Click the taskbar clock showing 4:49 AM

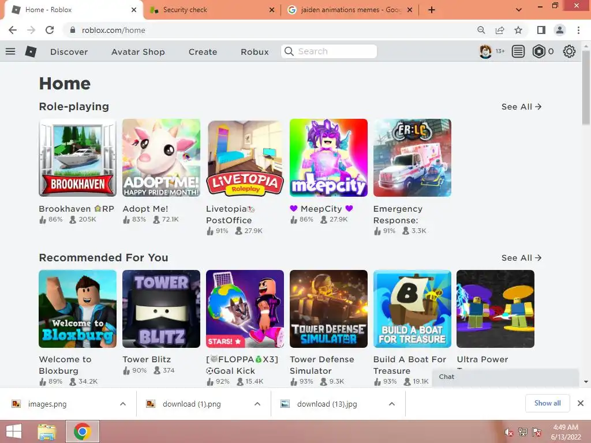click(566, 432)
